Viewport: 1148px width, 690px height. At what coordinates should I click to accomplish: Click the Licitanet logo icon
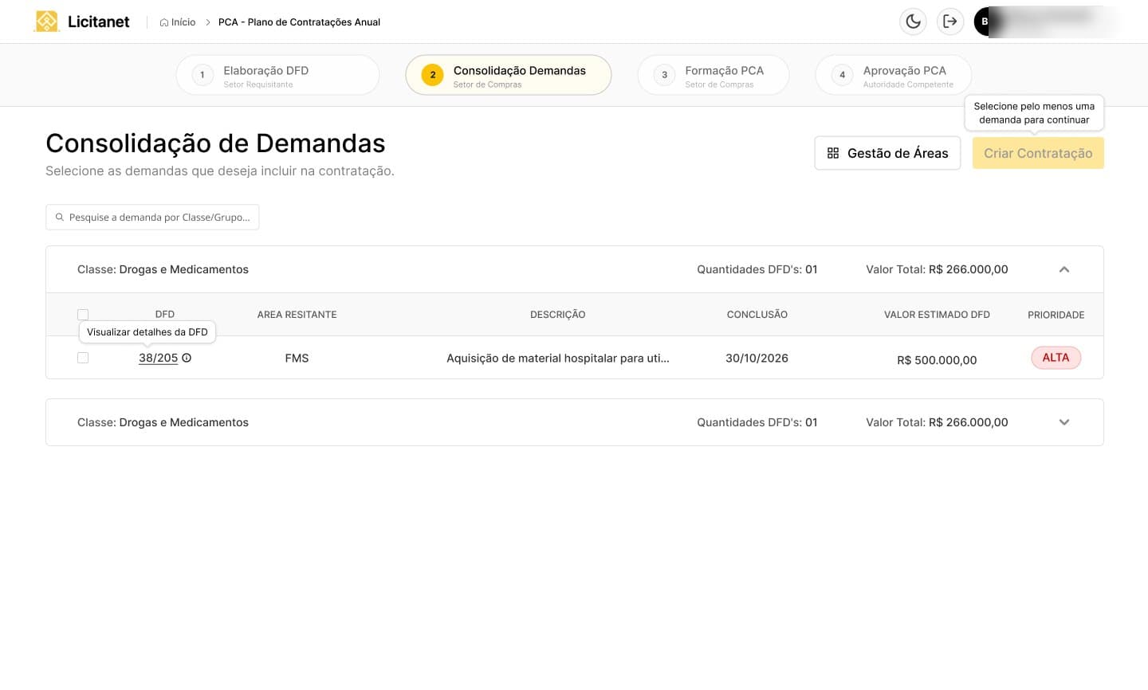47,22
